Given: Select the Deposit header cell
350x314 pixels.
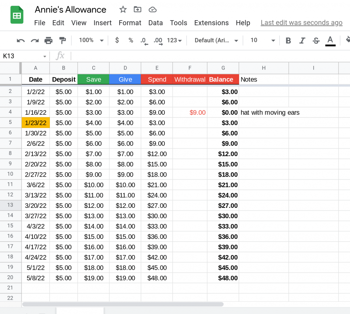Looking at the screenshot, I should click(64, 79).
